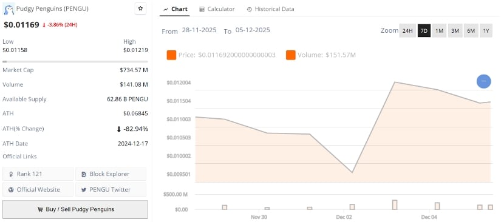Image resolution: width=501 pixels, height=222 pixels.
Task: Open the Rank 121 link
Action: [x=38, y=174]
